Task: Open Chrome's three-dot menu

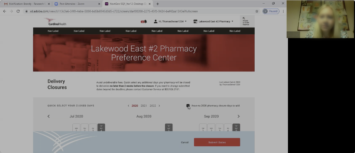Action: click(283, 11)
